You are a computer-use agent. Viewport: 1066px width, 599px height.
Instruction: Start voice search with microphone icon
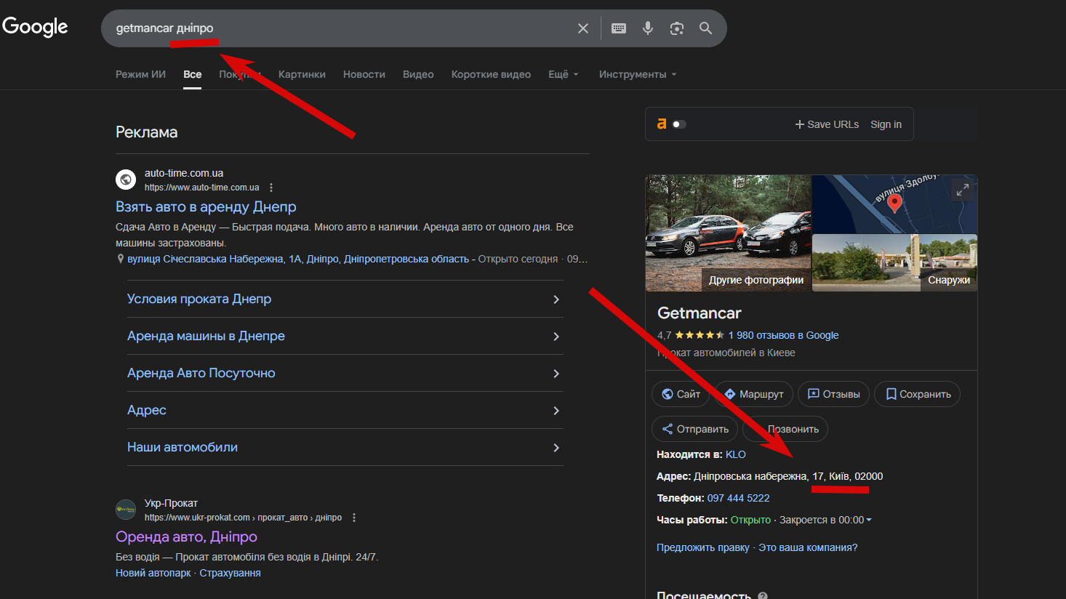point(648,28)
